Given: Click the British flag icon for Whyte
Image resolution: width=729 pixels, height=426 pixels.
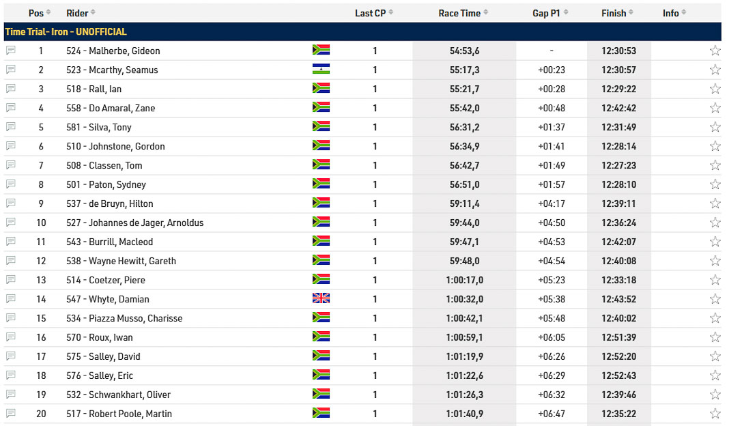Looking at the screenshot, I should coord(321,299).
